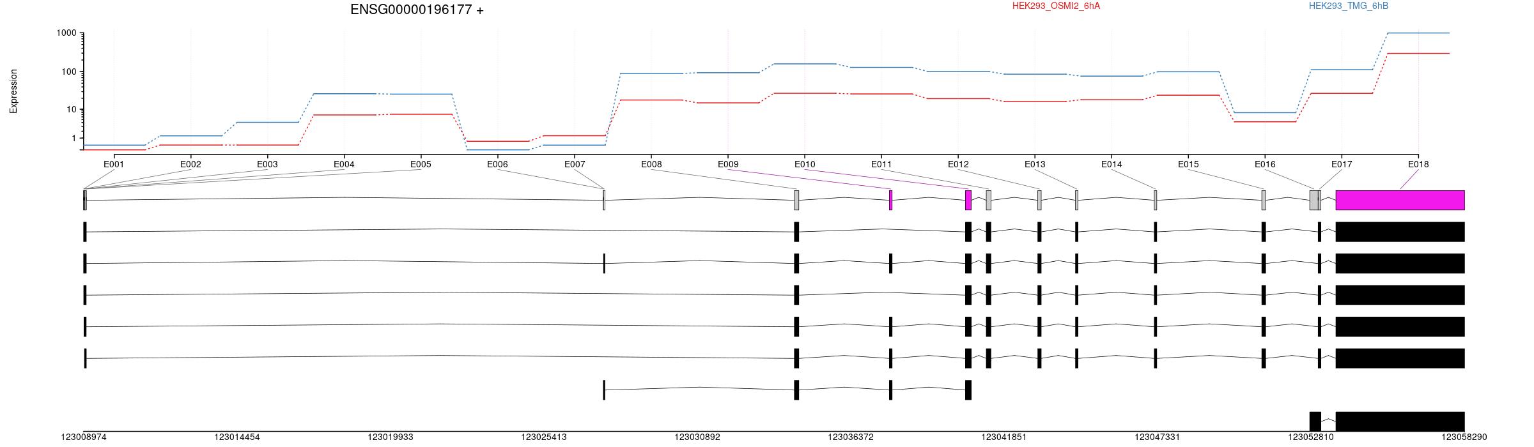Click genomic coordinate 123019933

tap(391, 437)
